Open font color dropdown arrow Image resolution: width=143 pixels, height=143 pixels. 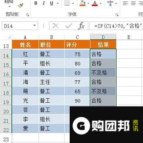(100, 3)
